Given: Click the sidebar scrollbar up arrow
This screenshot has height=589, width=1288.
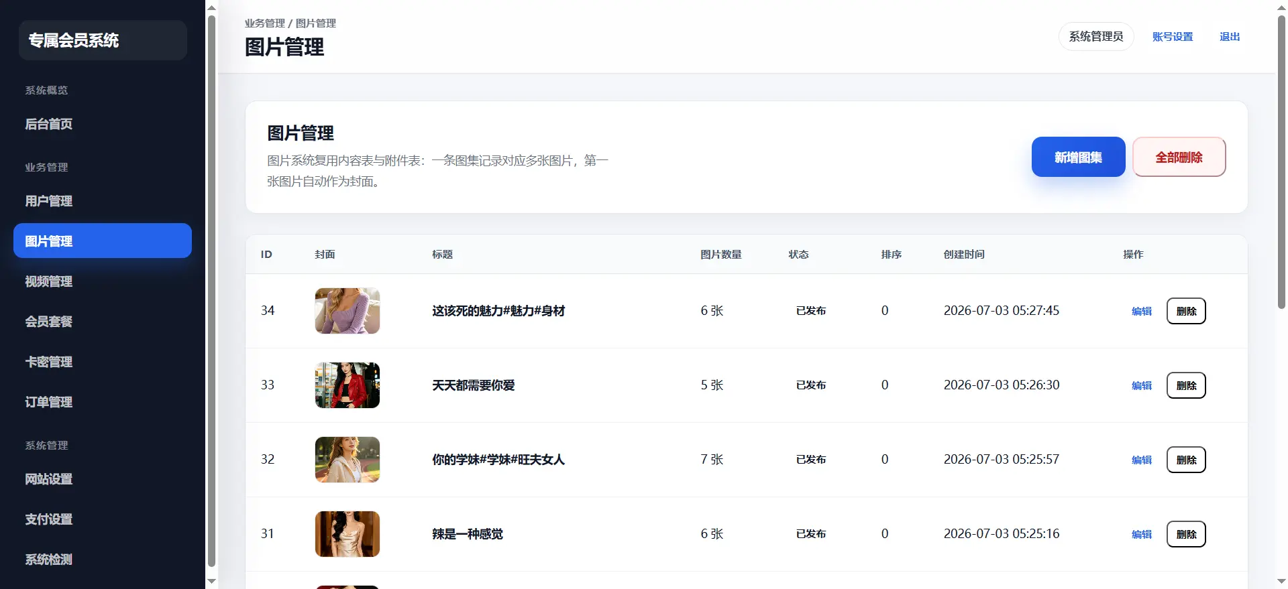Looking at the screenshot, I should (x=212, y=7).
